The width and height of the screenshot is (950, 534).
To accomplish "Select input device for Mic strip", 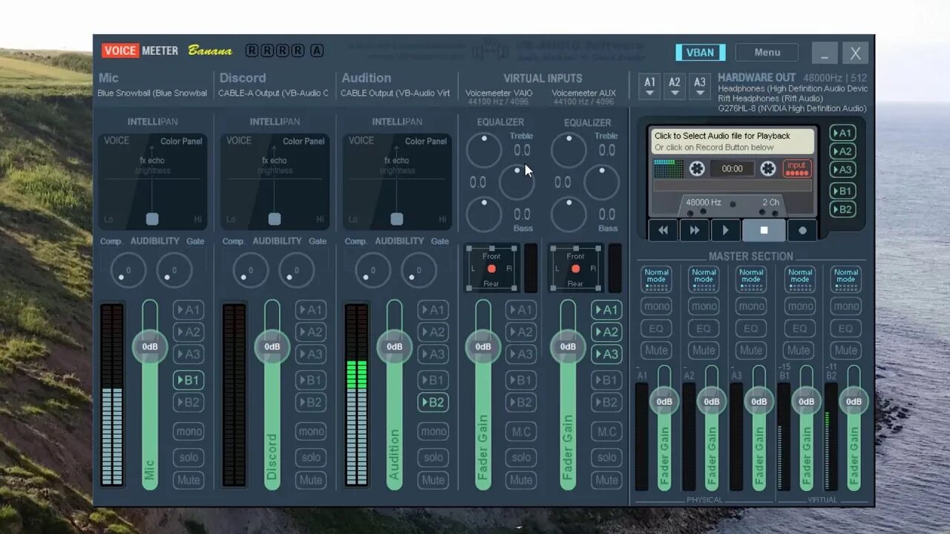I will tap(153, 93).
